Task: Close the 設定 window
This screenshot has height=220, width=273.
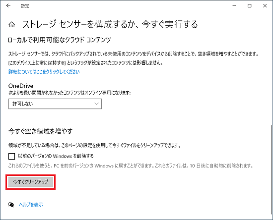Action: pyautogui.click(x=265, y=6)
